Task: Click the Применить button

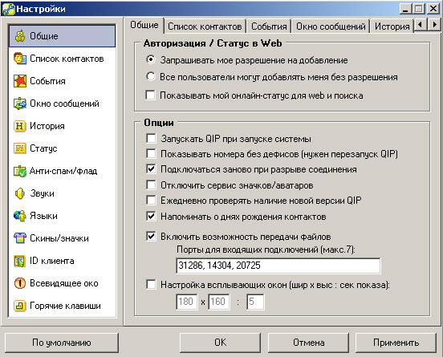Action: pos(396,343)
